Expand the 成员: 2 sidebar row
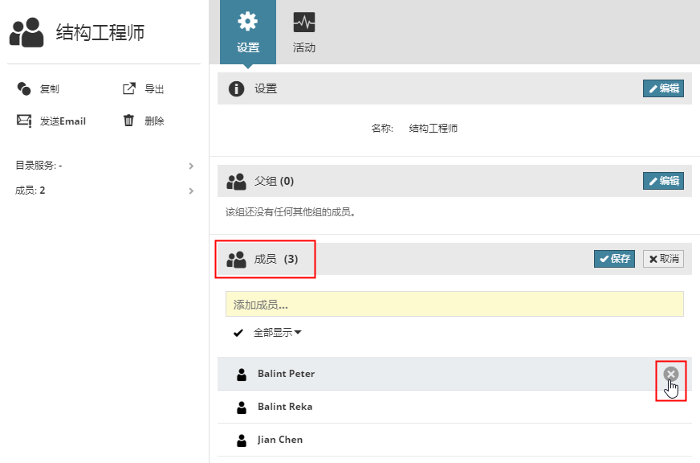700x463 pixels. (191, 191)
